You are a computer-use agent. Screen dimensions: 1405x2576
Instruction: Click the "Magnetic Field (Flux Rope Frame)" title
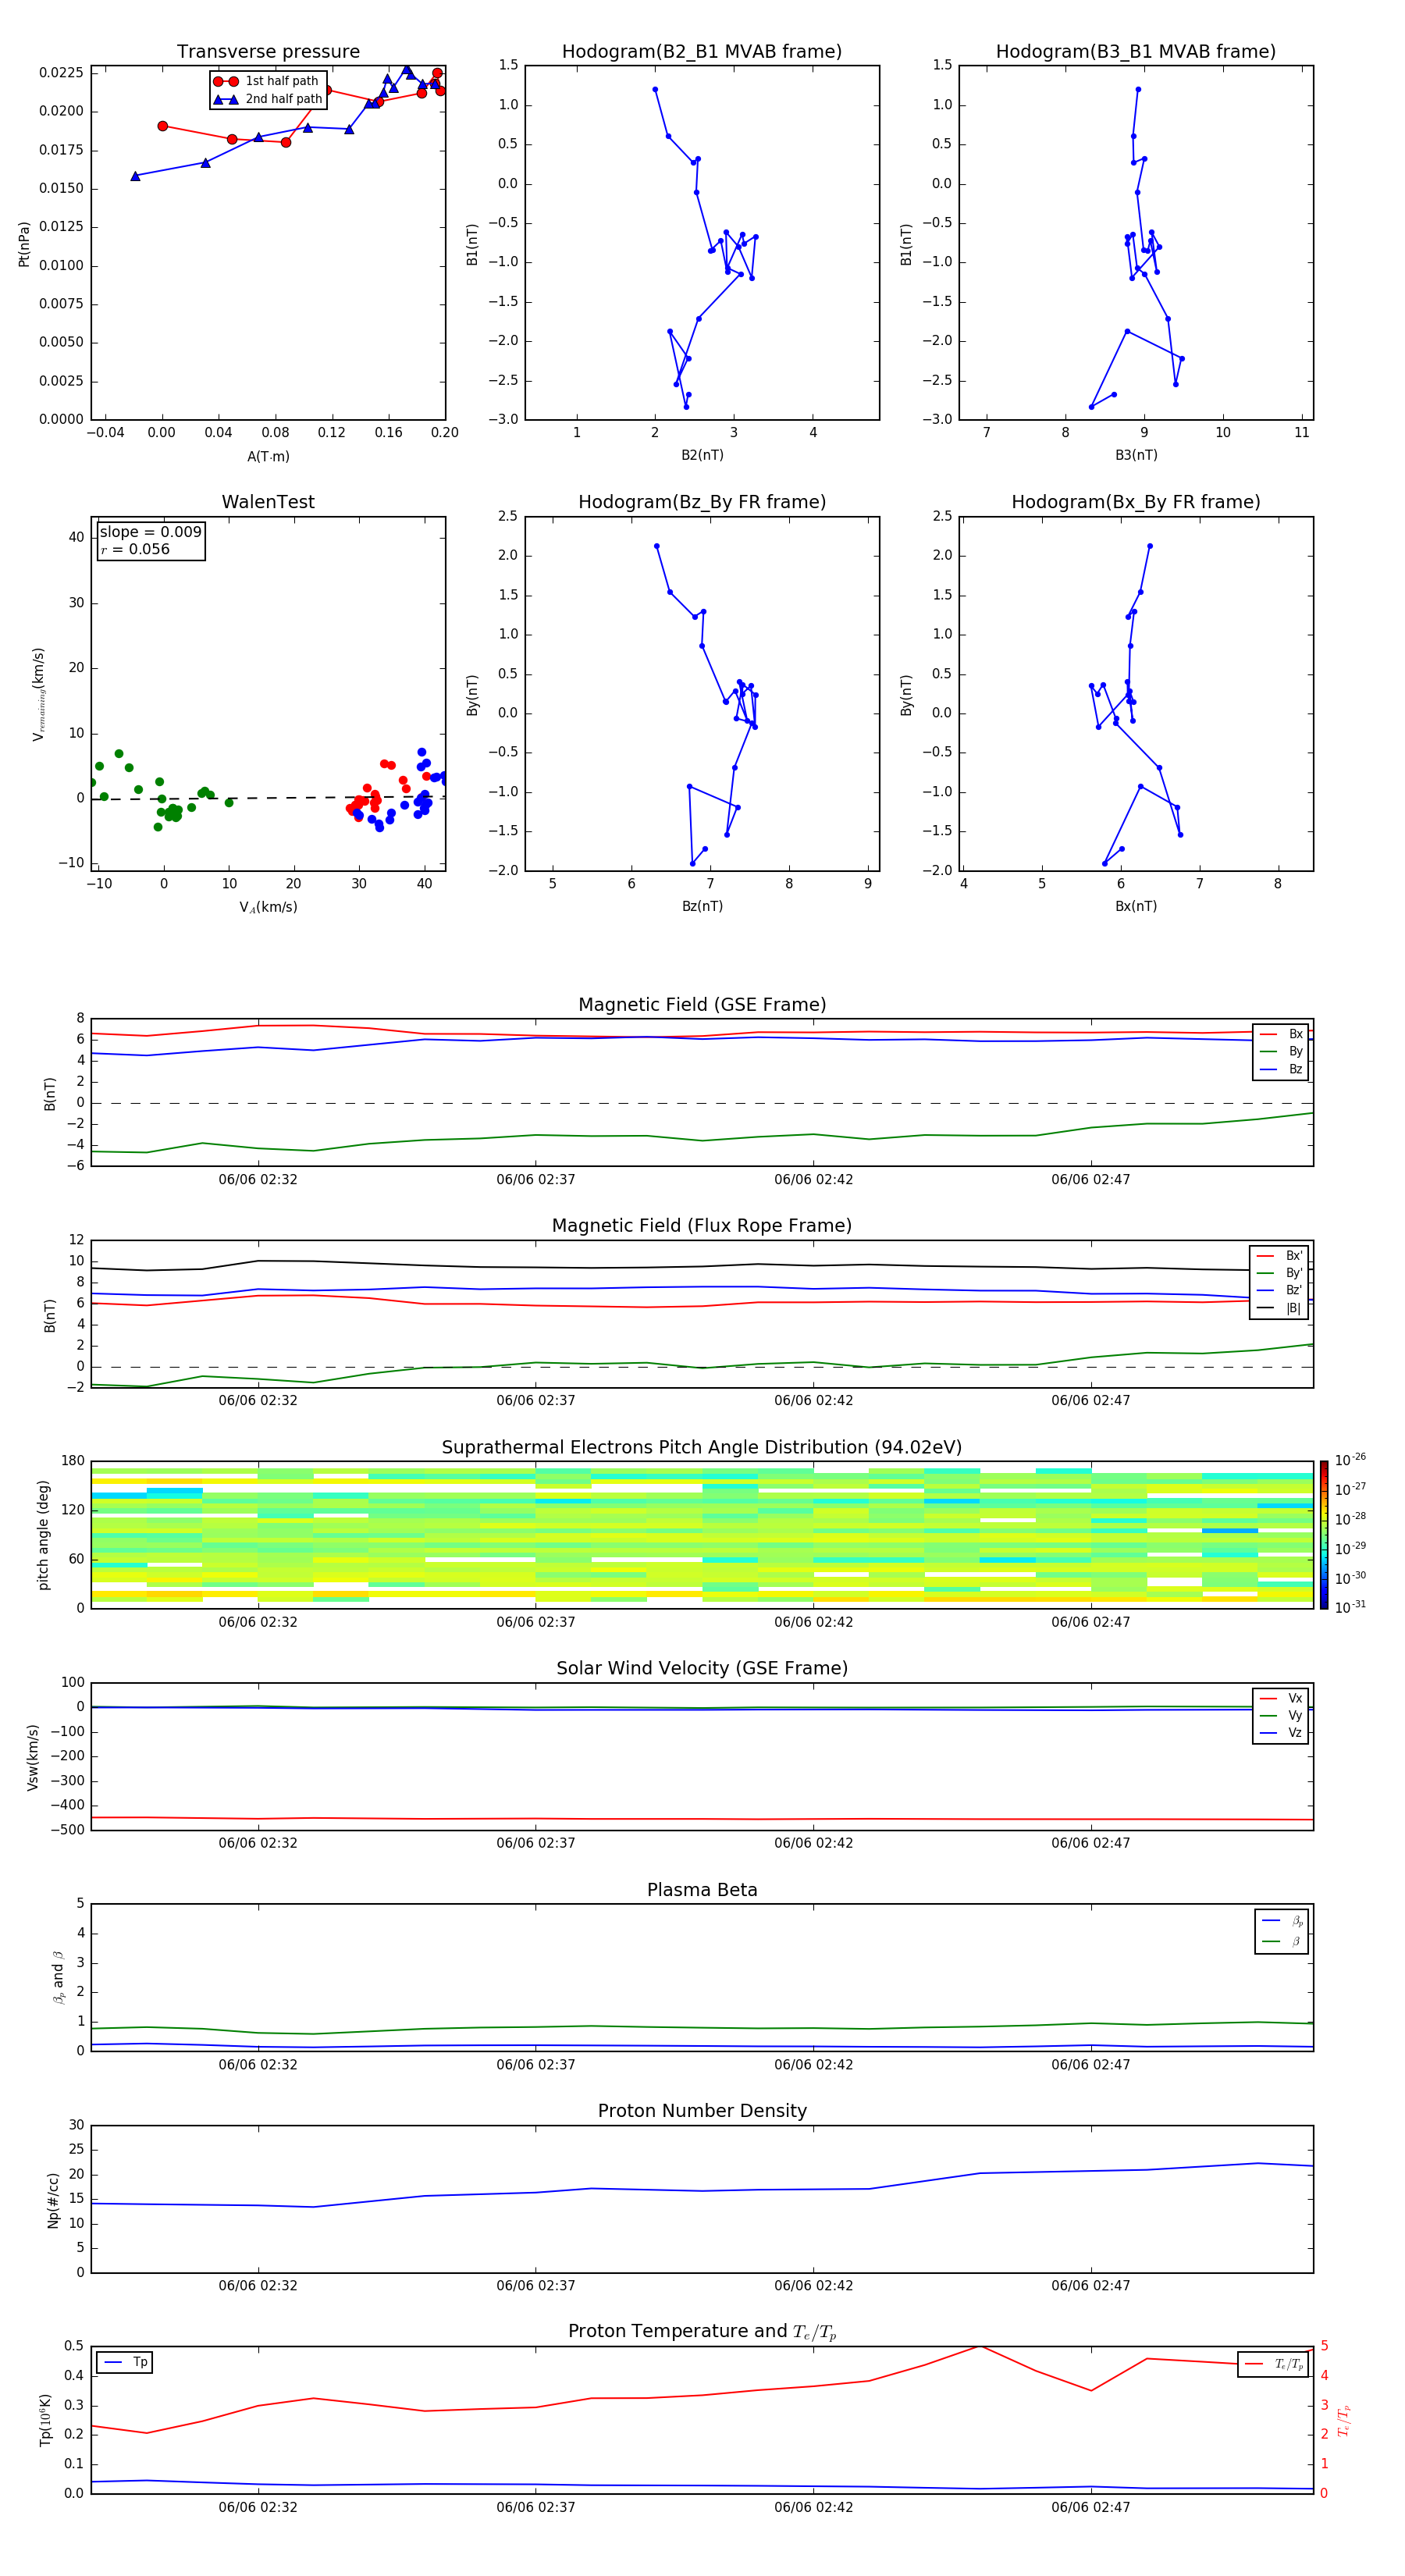[x=702, y=1226]
